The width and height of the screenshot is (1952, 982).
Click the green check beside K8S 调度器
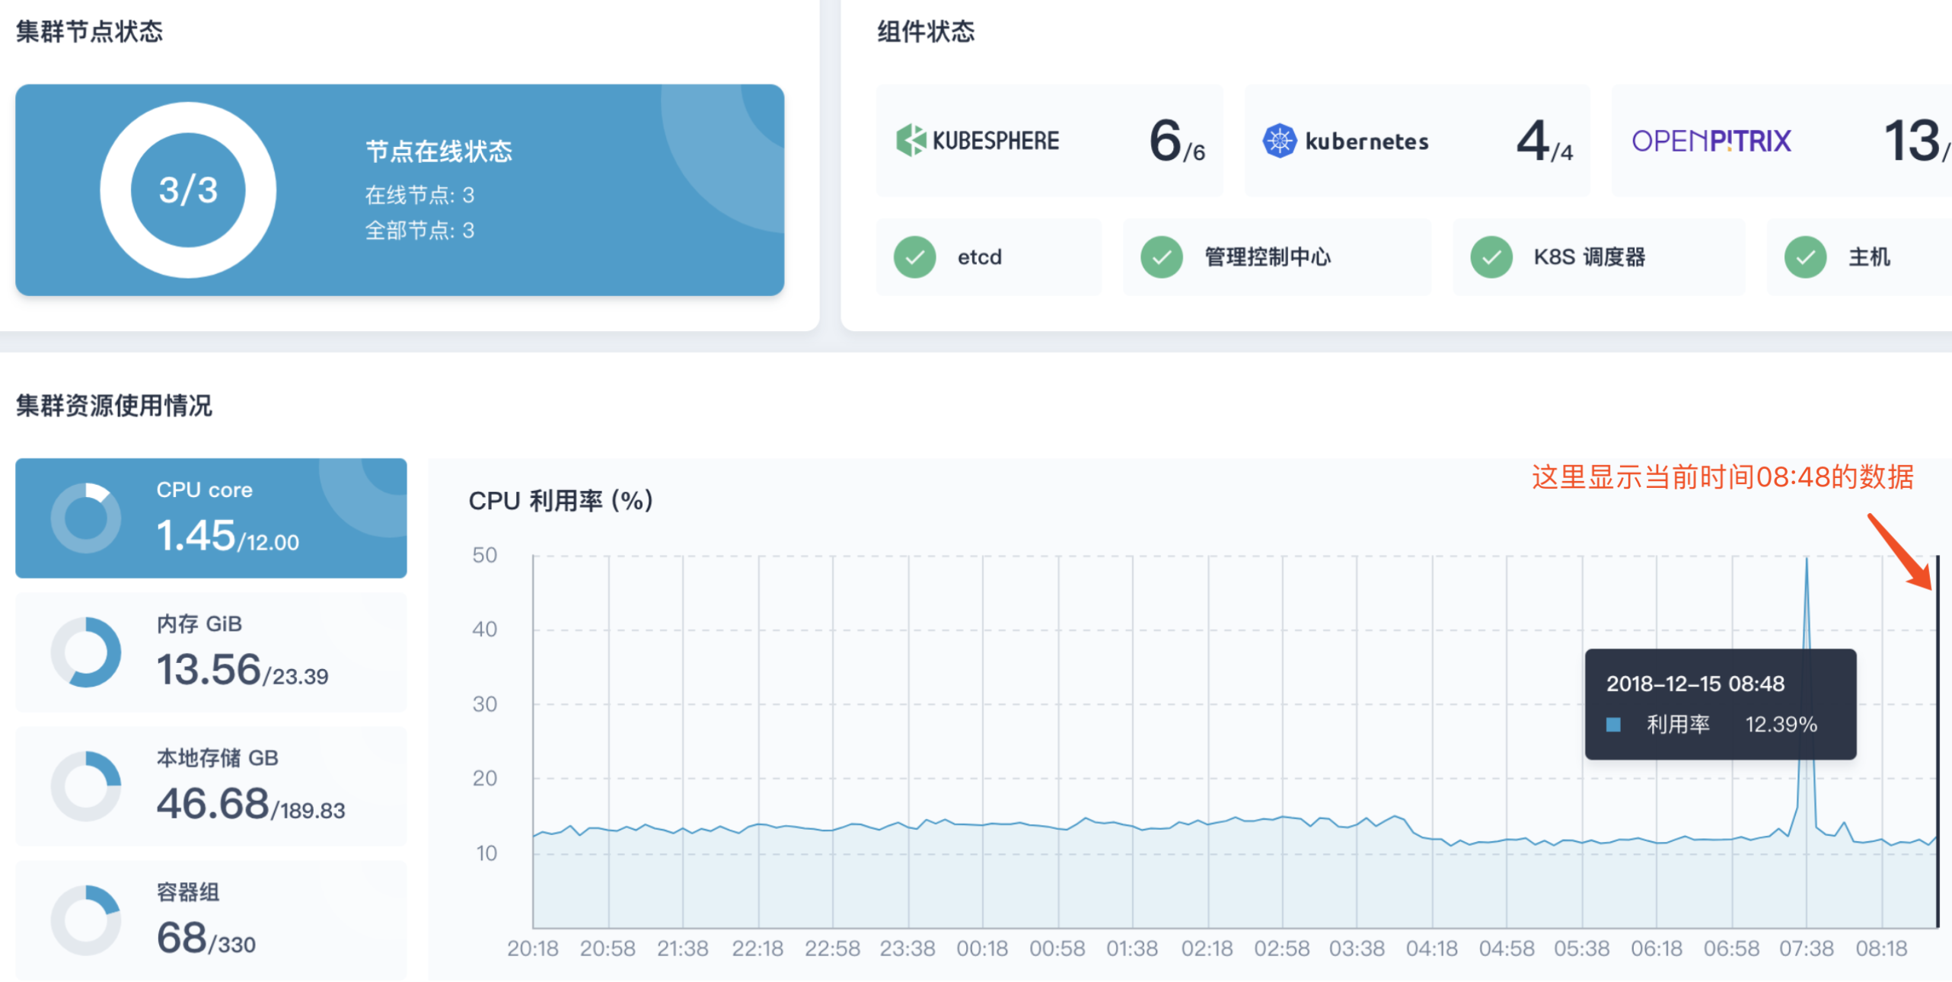tap(1491, 257)
